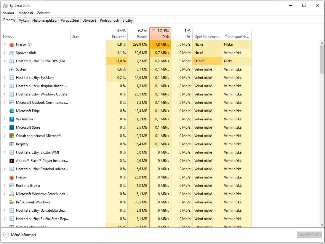This screenshot has width=325, height=244.
Task: Click the Microsoft Store process icon
Action: tap(12, 127)
